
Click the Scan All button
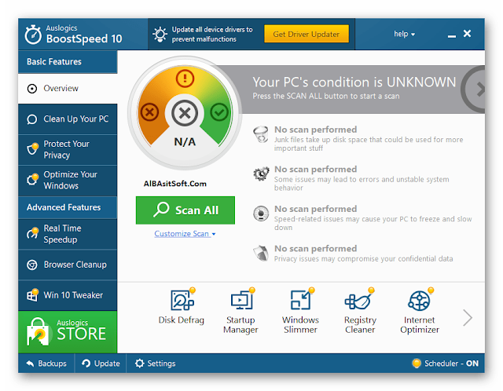click(185, 210)
